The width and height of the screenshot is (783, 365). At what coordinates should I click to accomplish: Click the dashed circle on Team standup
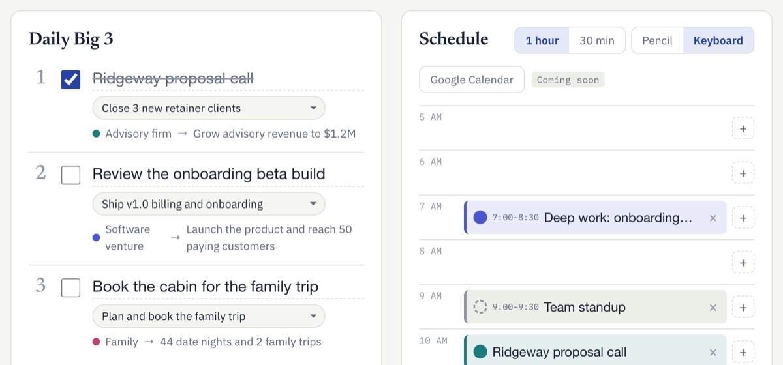(480, 307)
